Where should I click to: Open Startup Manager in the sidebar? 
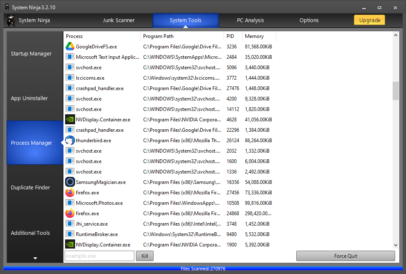coord(35,53)
